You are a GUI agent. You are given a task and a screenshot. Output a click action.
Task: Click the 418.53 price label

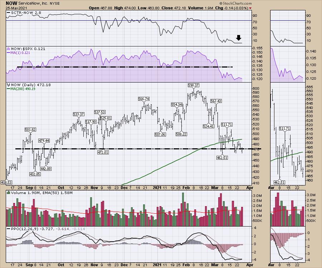(x=6, y=182)
